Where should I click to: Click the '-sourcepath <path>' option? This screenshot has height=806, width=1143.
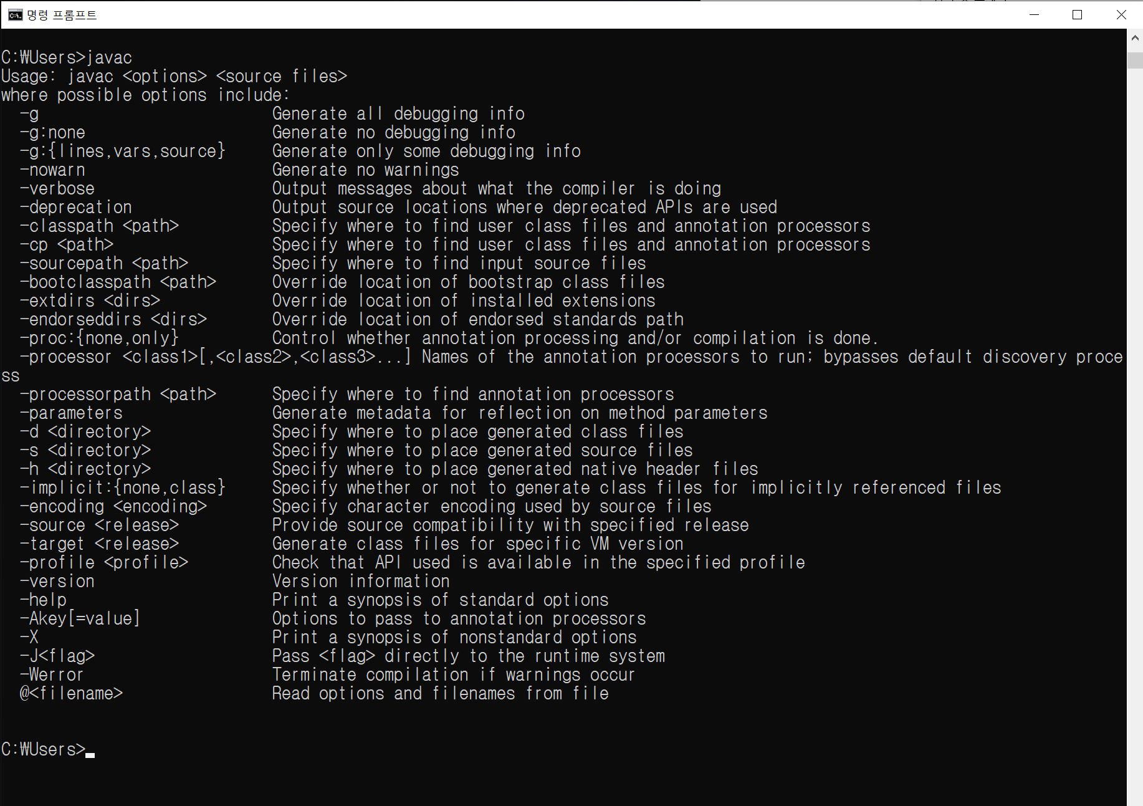tap(104, 264)
